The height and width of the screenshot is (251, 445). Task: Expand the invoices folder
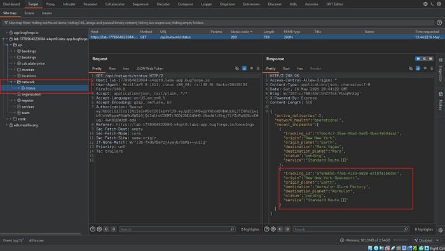click(x=15, y=70)
